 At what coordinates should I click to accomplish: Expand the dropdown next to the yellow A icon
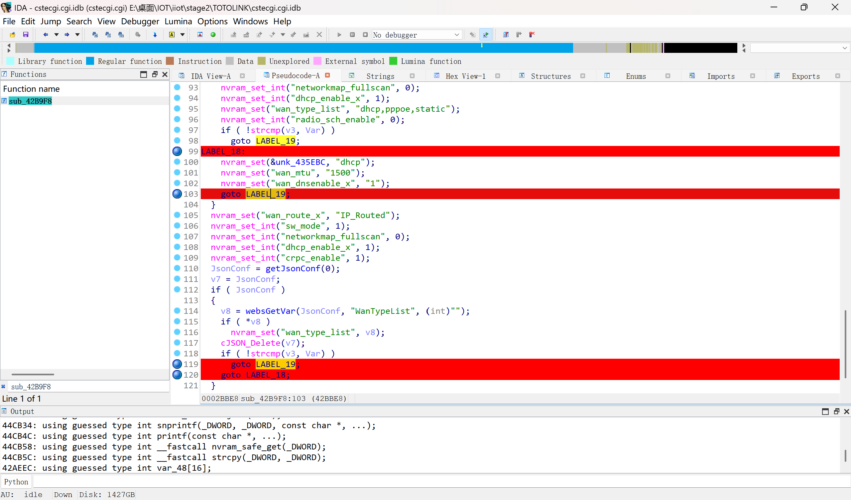182,35
